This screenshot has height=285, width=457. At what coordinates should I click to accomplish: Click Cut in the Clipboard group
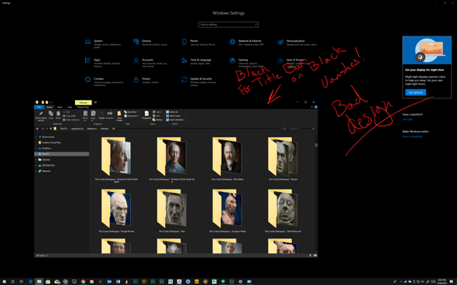tap(67, 112)
